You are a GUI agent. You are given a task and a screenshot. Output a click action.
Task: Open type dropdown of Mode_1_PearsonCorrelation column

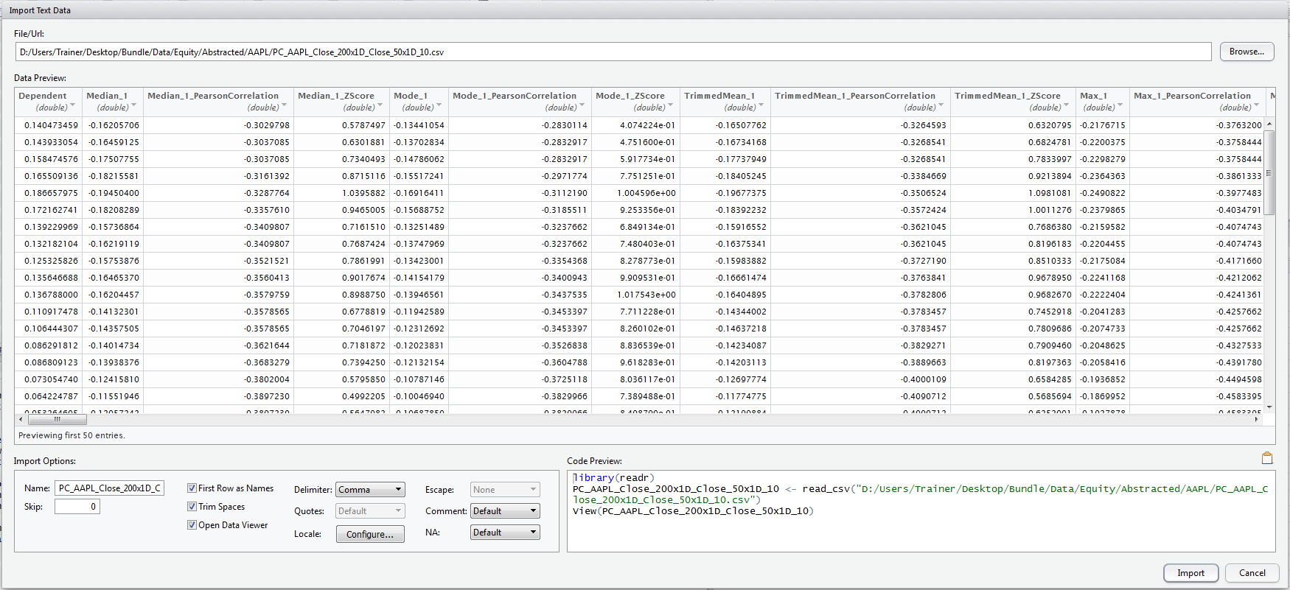(x=582, y=106)
